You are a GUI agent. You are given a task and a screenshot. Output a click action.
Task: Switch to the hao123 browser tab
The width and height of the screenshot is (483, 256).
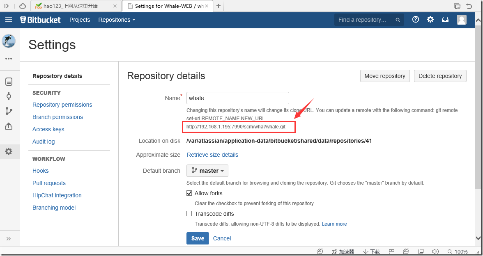tap(76, 6)
